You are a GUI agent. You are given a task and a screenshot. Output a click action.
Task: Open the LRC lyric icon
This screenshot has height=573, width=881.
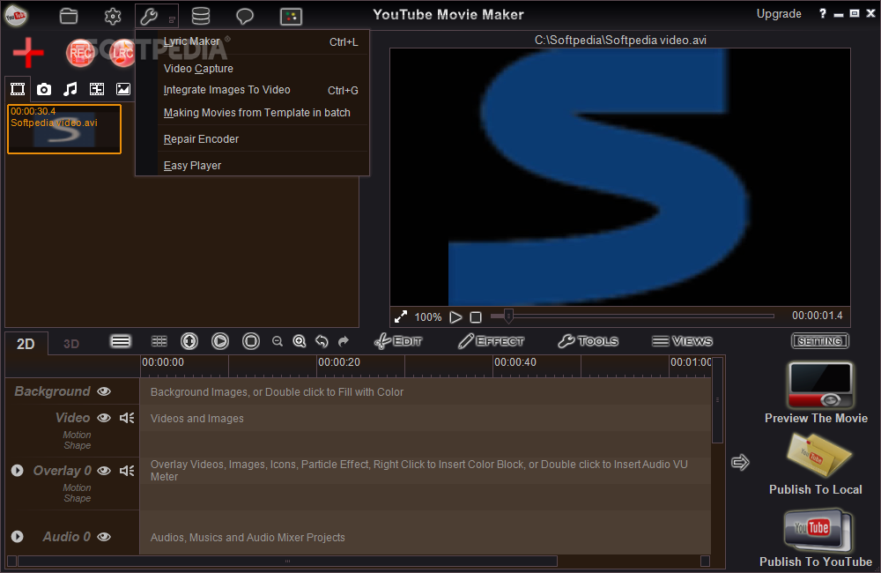pos(122,53)
